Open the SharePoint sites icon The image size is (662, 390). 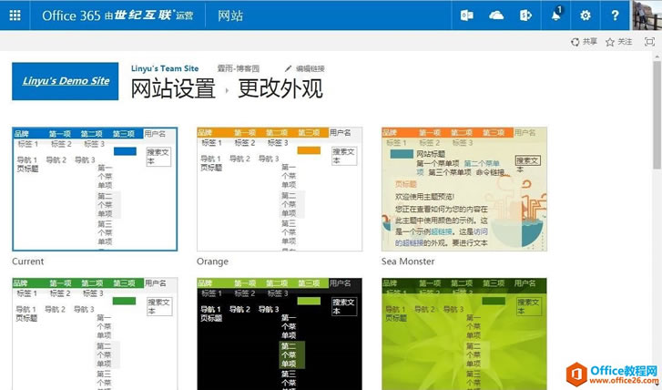[525, 15]
